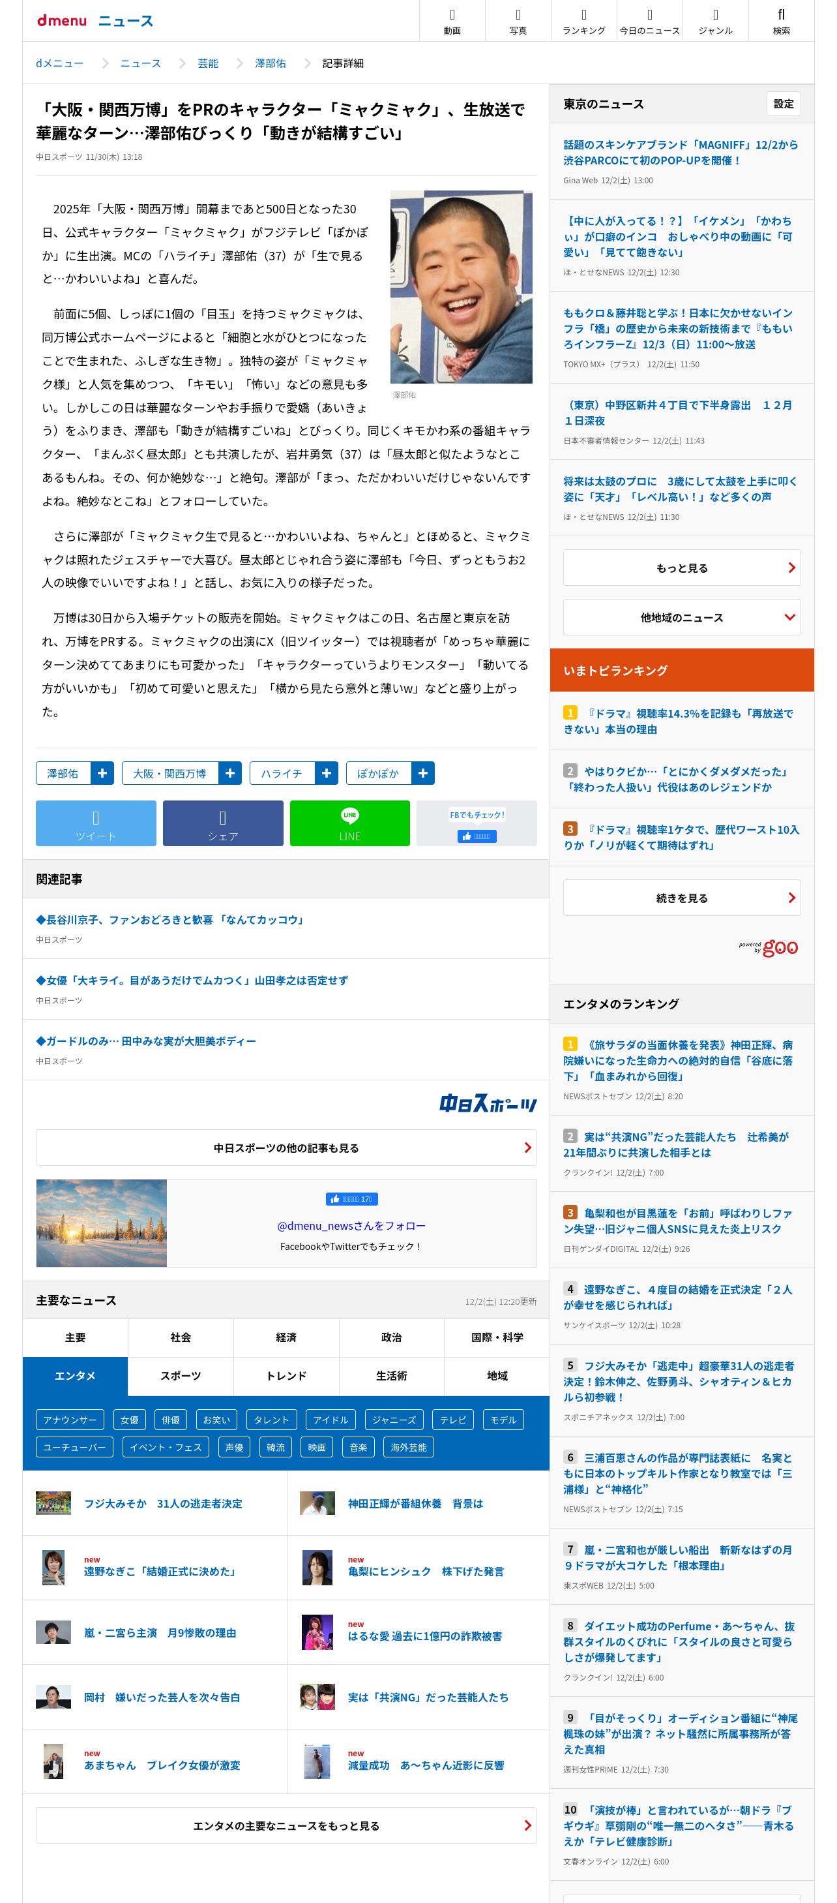Share article via ツイート button
Image resolution: width=837 pixels, height=1903 pixels.
pyautogui.click(x=96, y=823)
